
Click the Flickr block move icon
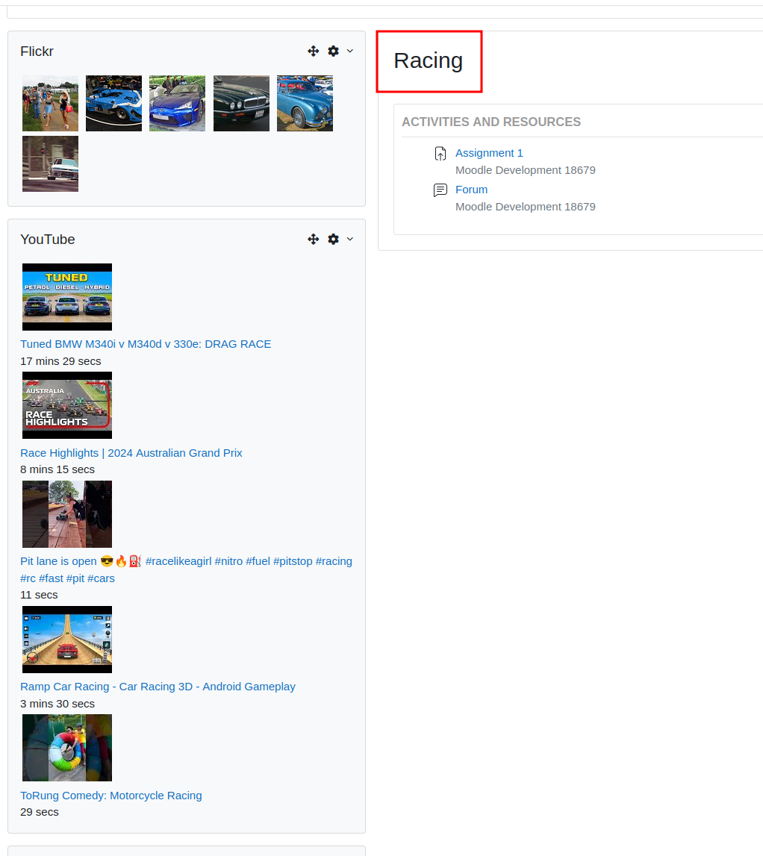pos(313,51)
